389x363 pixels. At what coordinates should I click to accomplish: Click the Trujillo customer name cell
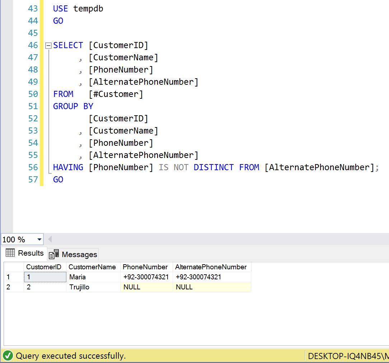tap(93, 287)
